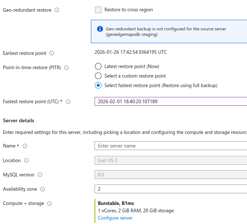Image resolution: width=247 pixels, height=224 pixels.
Task: Open info tooltip for Geo-redundant restore
Action: tap(57, 10)
